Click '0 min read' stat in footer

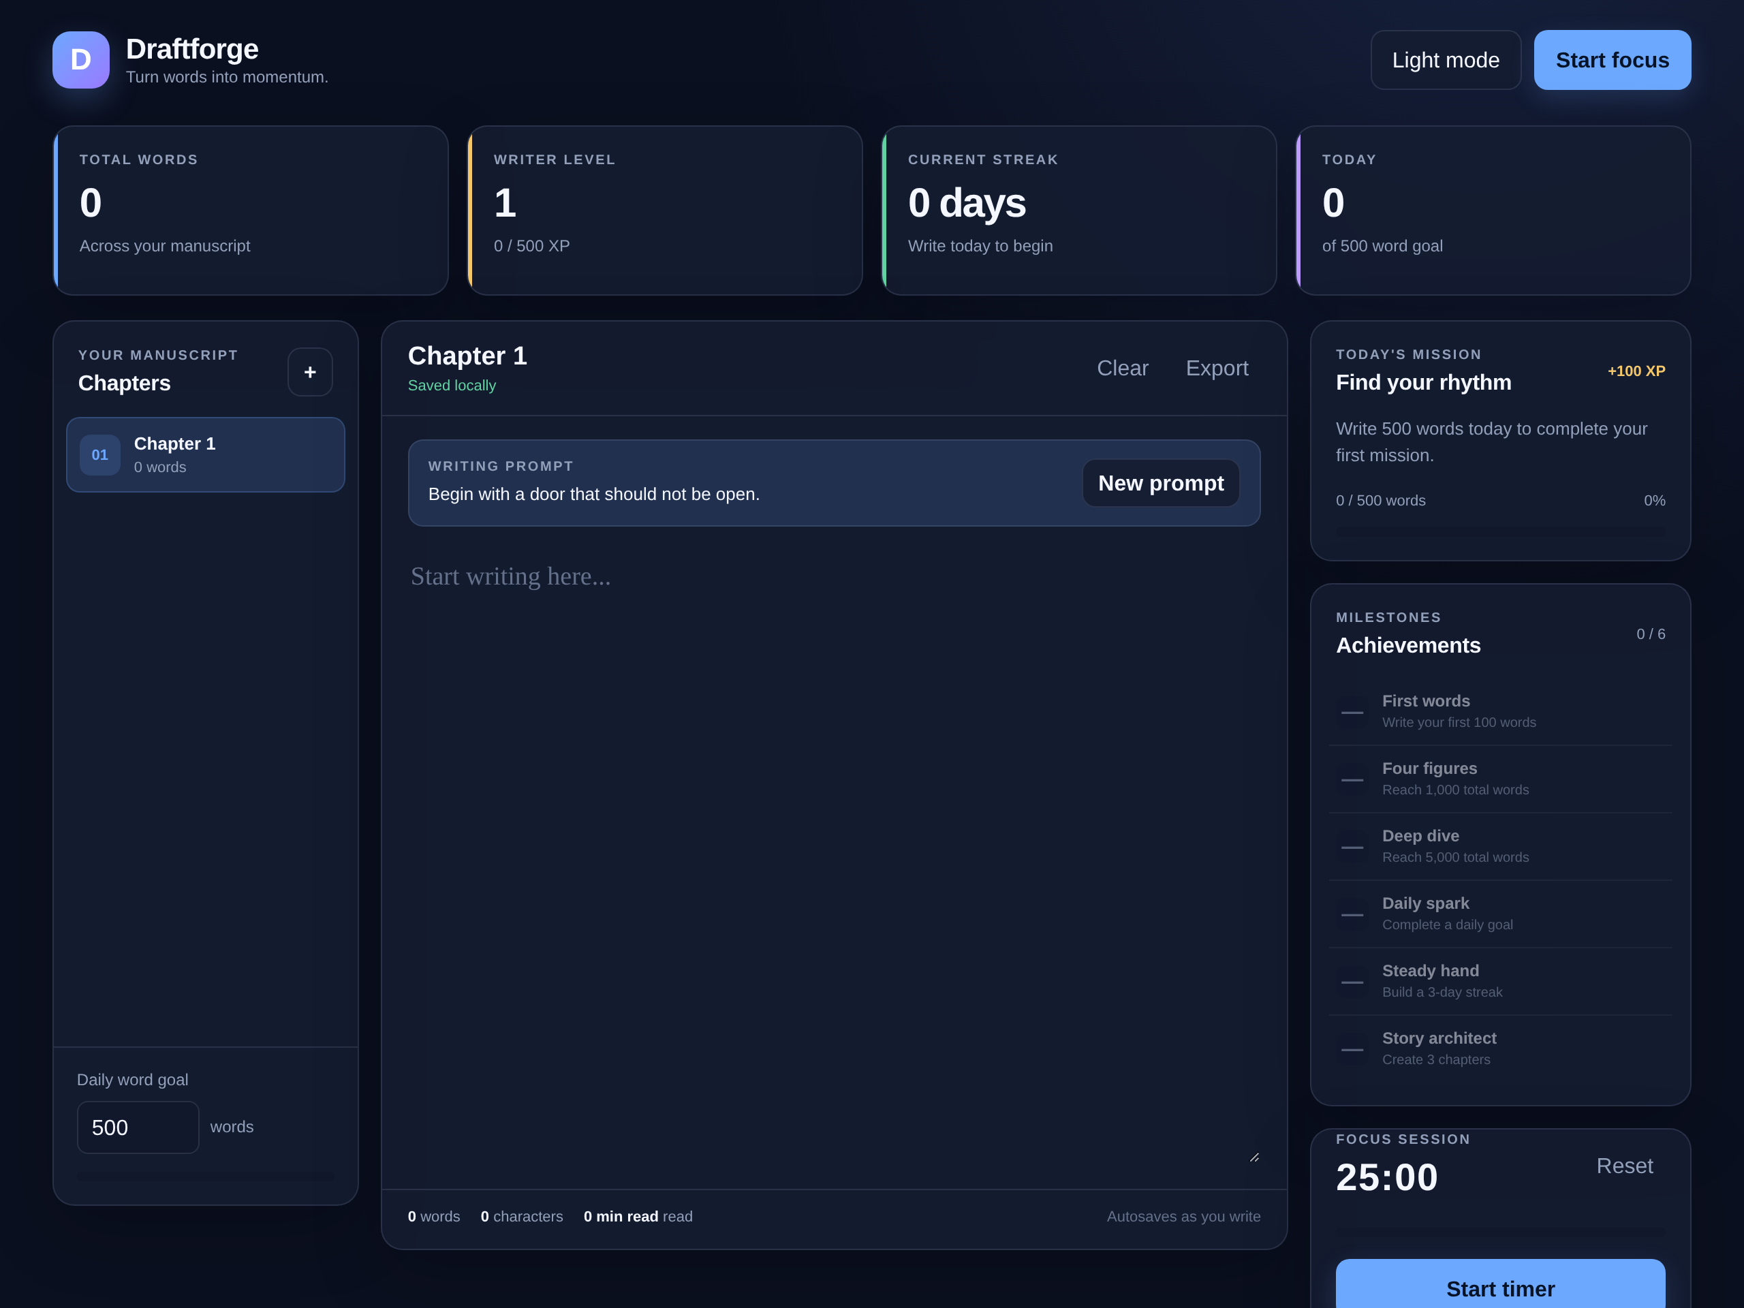click(621, 1217)
